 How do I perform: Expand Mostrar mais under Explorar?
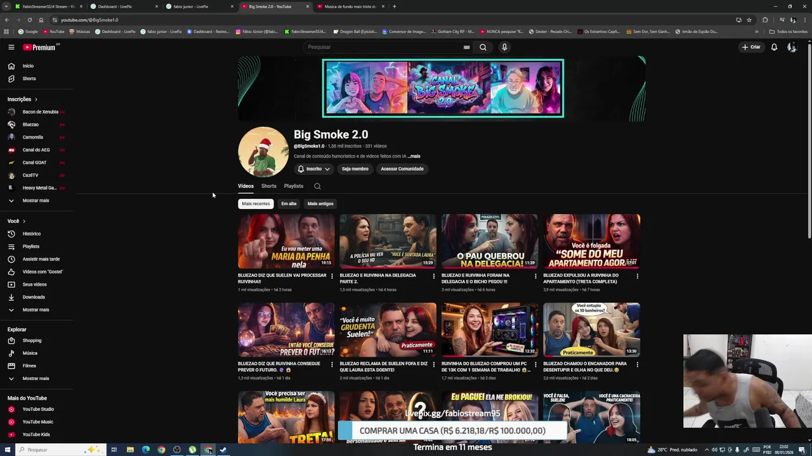pos(37,379)
